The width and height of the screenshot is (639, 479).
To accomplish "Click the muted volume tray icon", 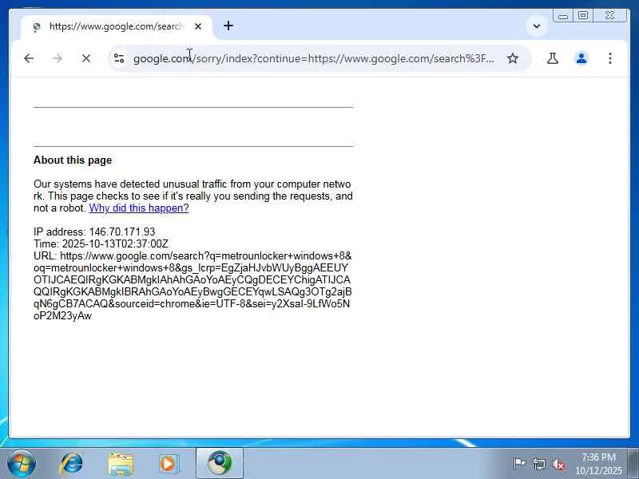I will 558,464.
